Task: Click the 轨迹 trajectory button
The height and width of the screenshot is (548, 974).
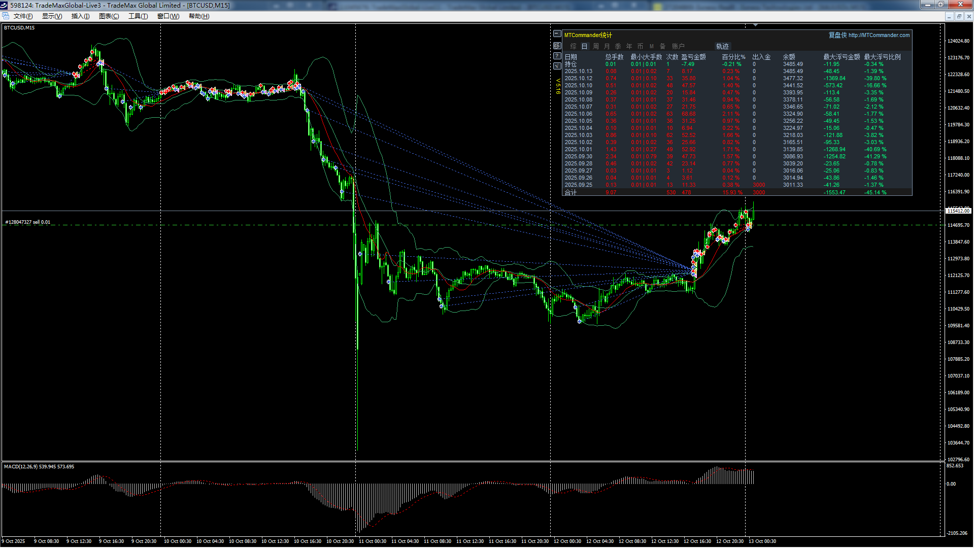Action: click(722, 46)
